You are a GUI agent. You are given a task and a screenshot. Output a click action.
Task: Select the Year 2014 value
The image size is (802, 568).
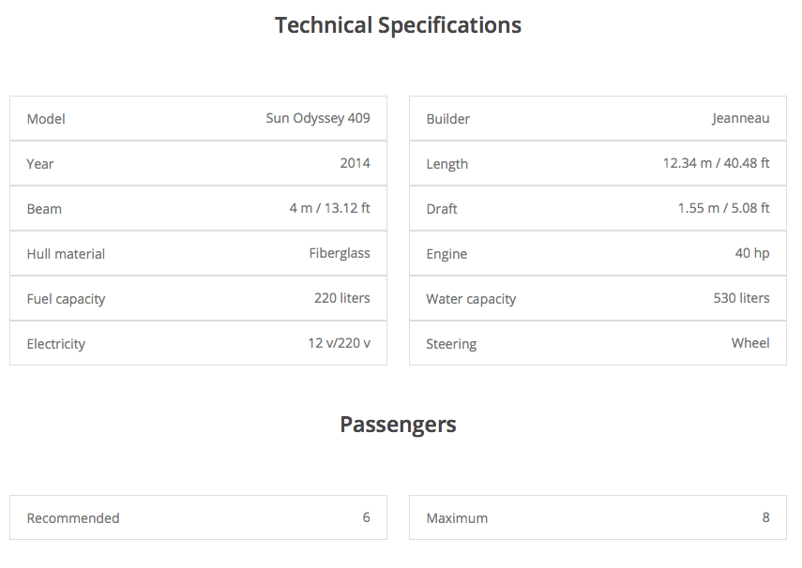355,163
